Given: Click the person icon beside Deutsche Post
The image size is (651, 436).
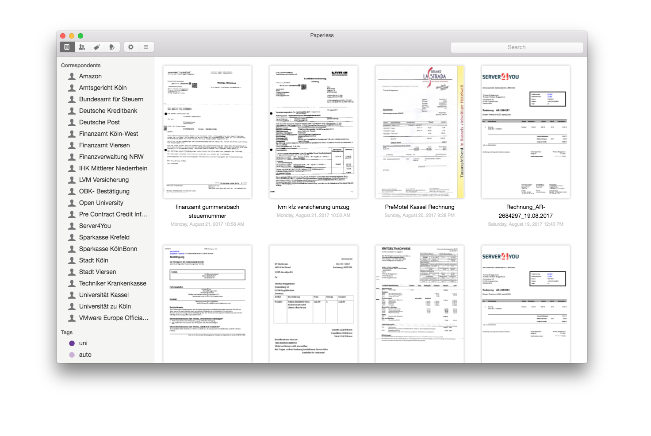Looking at the screenshot, I should click(72, 122).
